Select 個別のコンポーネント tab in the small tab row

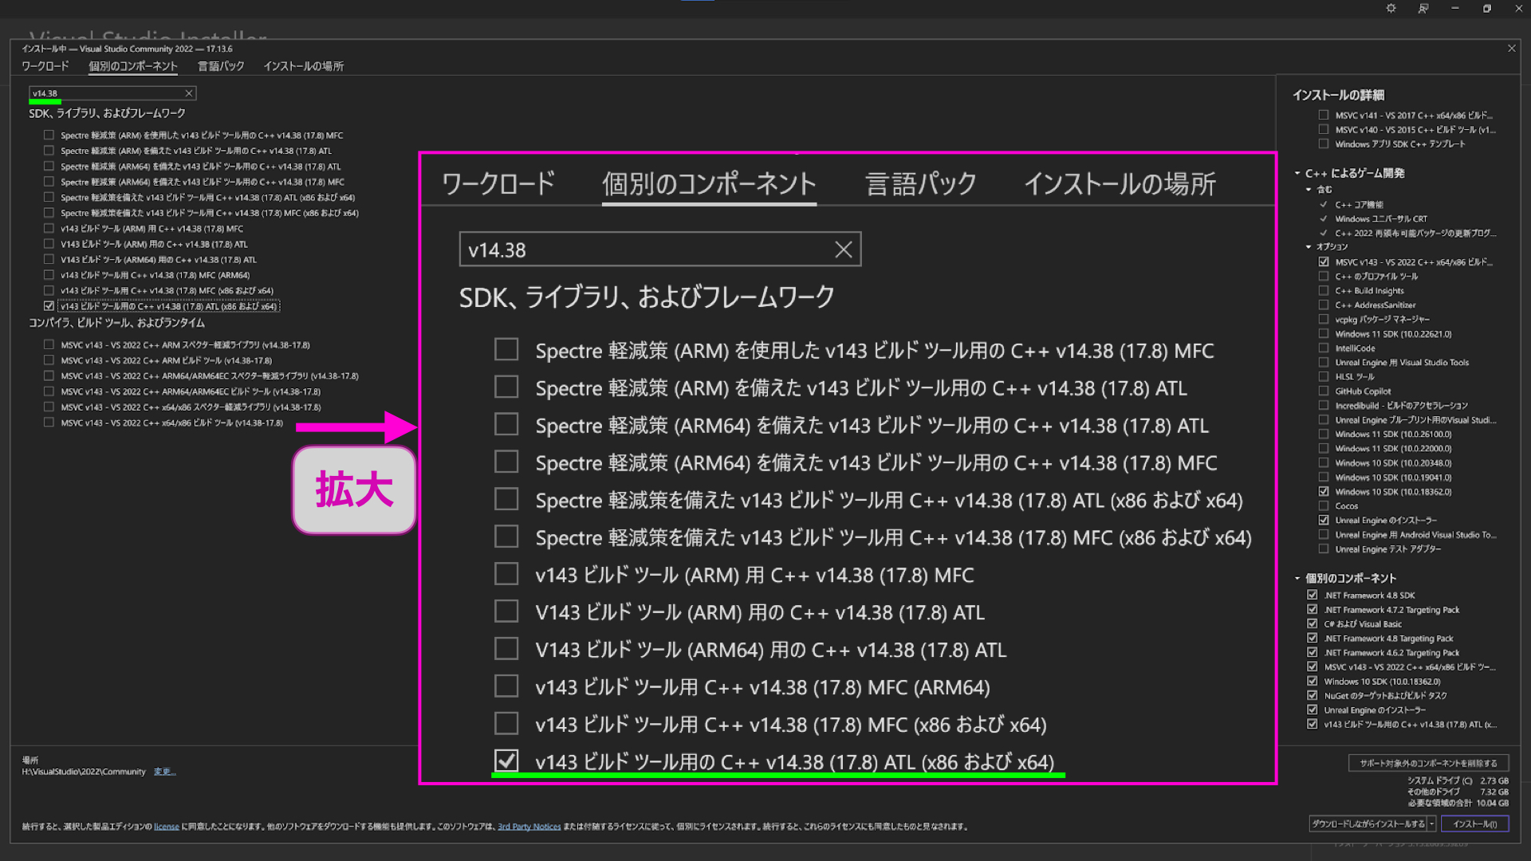[133, 66]
